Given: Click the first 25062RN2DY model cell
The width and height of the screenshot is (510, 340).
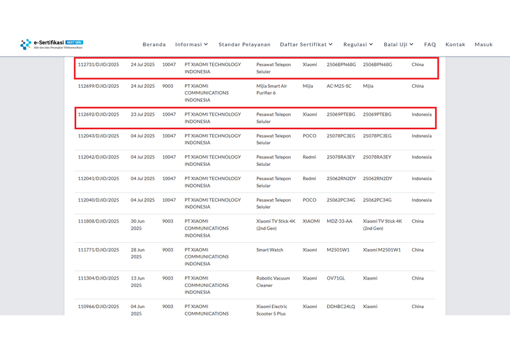Looking at the screenshot, I should pos(341,178).
